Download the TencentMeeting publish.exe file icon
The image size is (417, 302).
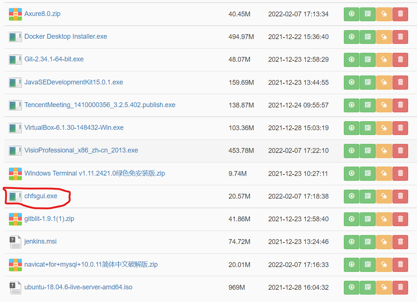(352, 105)
